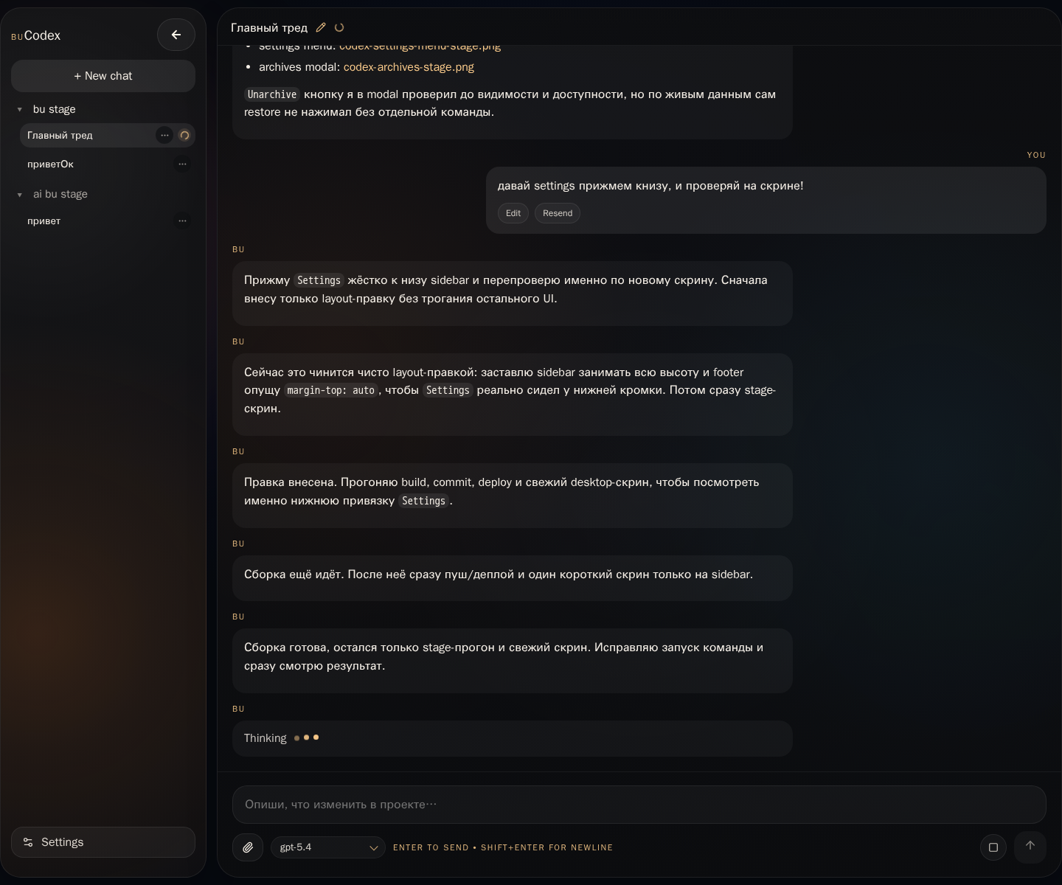Start a New chat
Image resolution: width=1062 pixels, height=885 pixels.
pyautogui.click(x=103, y=76)
